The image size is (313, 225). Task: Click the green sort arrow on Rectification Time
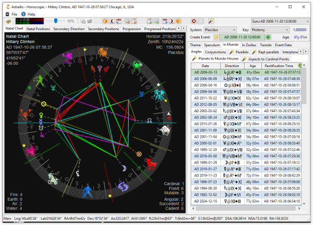click(x=299, y=66)
